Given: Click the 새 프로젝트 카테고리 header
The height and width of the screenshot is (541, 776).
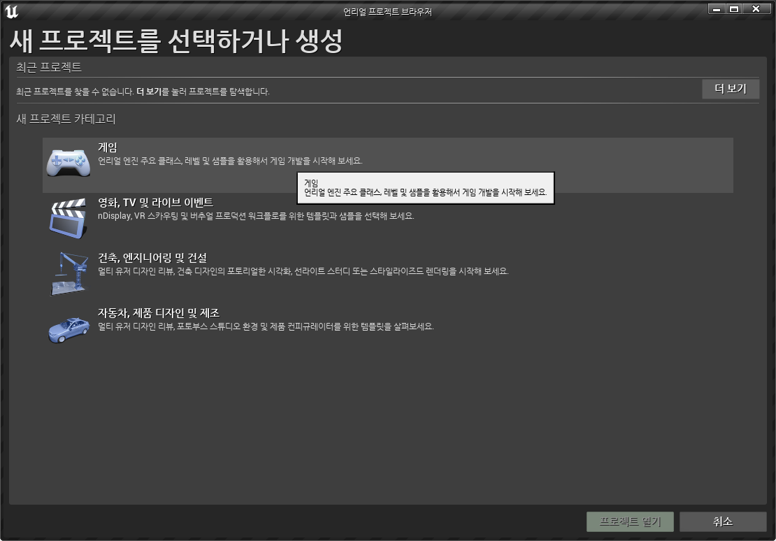Looking at the screenshot, I should (x=66, y=119).
